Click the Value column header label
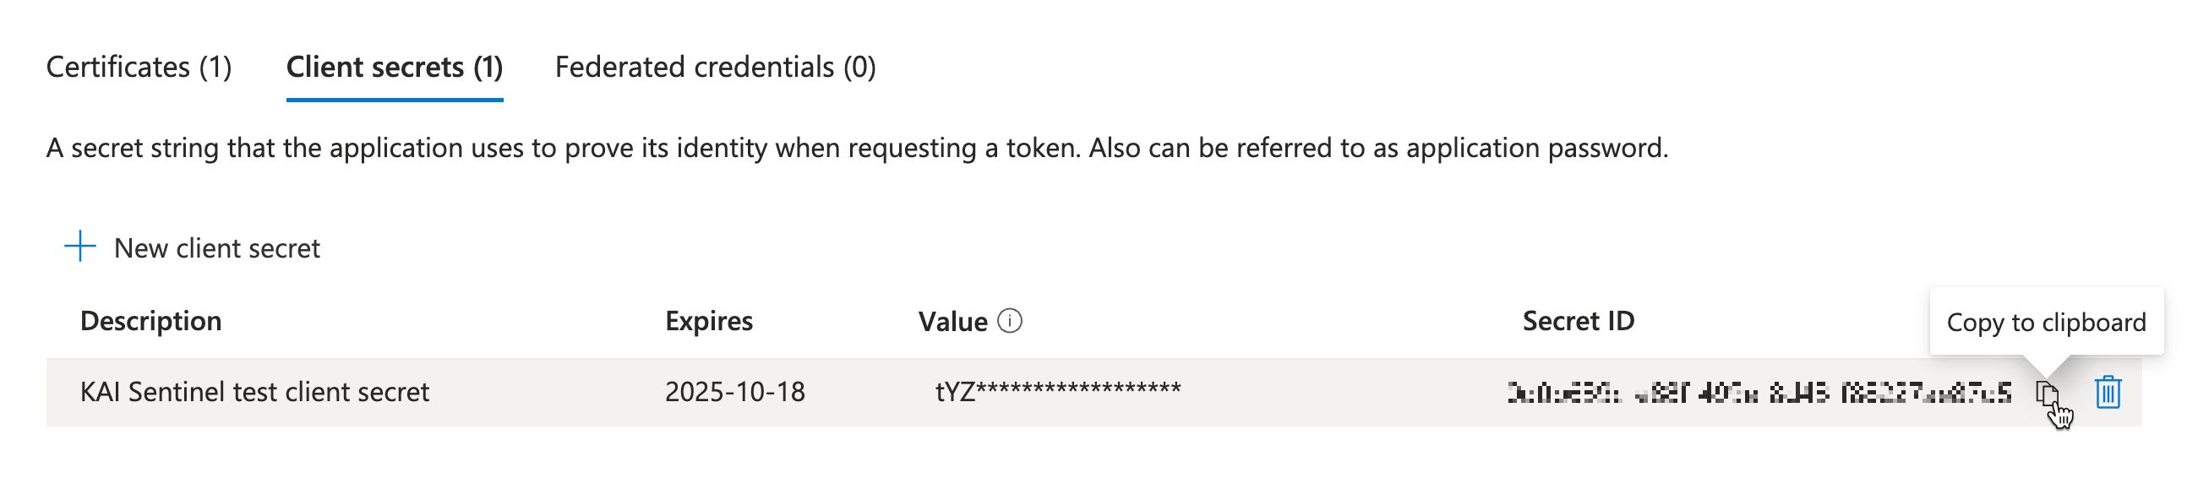Image resolution: width=2187 pixels, height=500 pixels. pos(952,322)
